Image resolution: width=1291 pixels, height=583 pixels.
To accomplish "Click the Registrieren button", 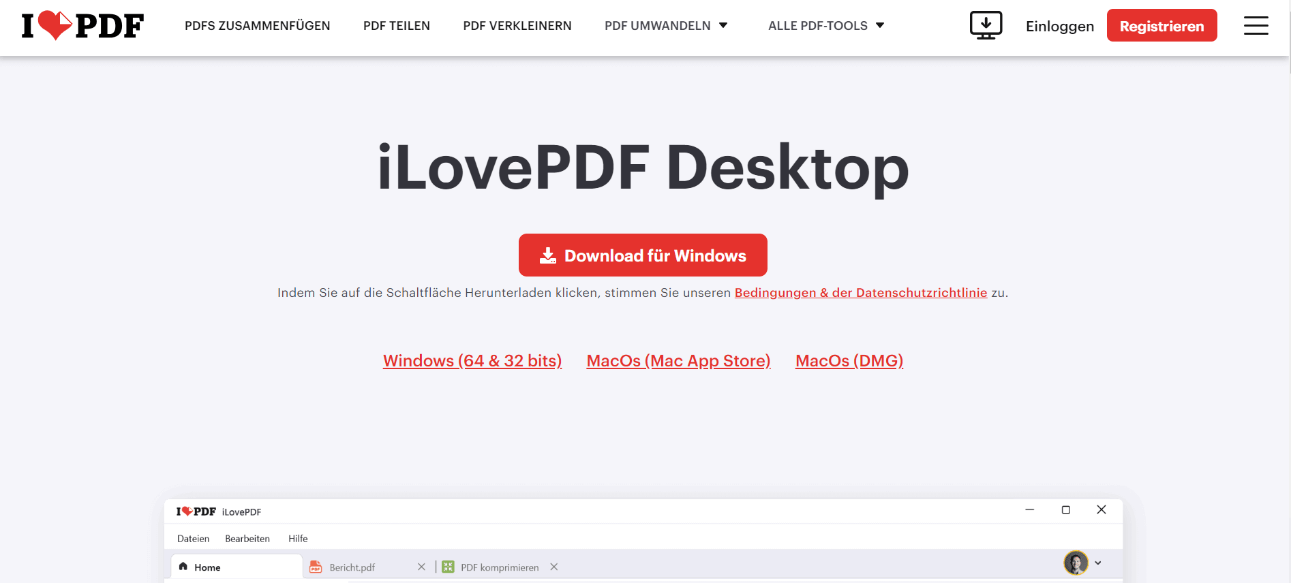I will (1161, 25).
